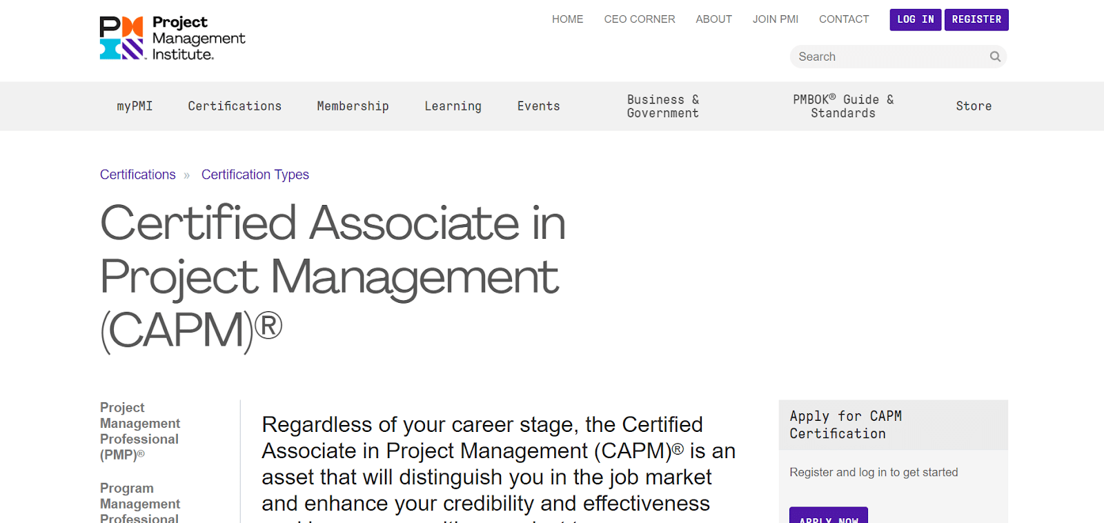
Task: Click the REGISTER button
Action: point(976,20)
